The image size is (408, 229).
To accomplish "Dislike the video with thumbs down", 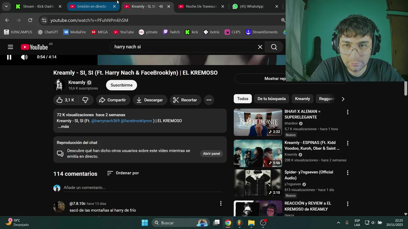I will 85,100.
